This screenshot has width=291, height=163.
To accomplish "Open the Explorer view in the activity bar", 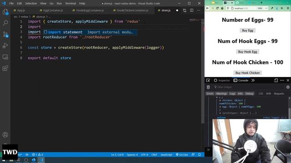I will 5,12.
